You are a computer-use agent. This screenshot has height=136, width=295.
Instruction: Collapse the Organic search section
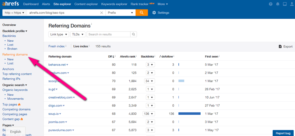(x=15, y=85)
